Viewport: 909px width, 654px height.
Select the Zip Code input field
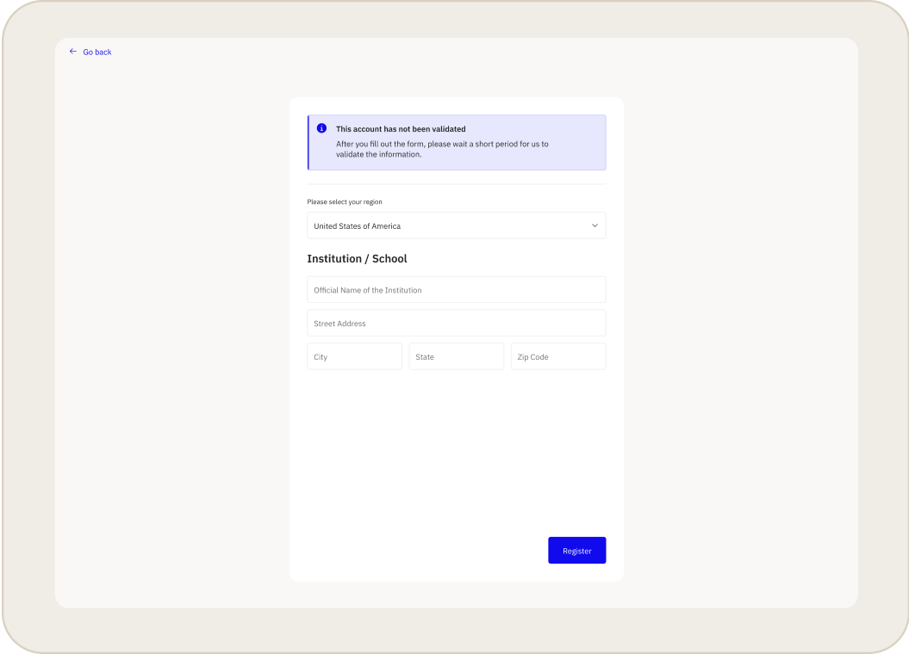pyautogui.click(x=557, y=355)
